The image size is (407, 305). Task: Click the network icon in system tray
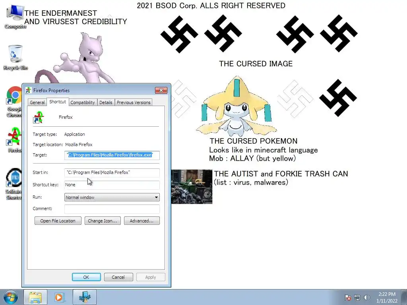[357, 297]
